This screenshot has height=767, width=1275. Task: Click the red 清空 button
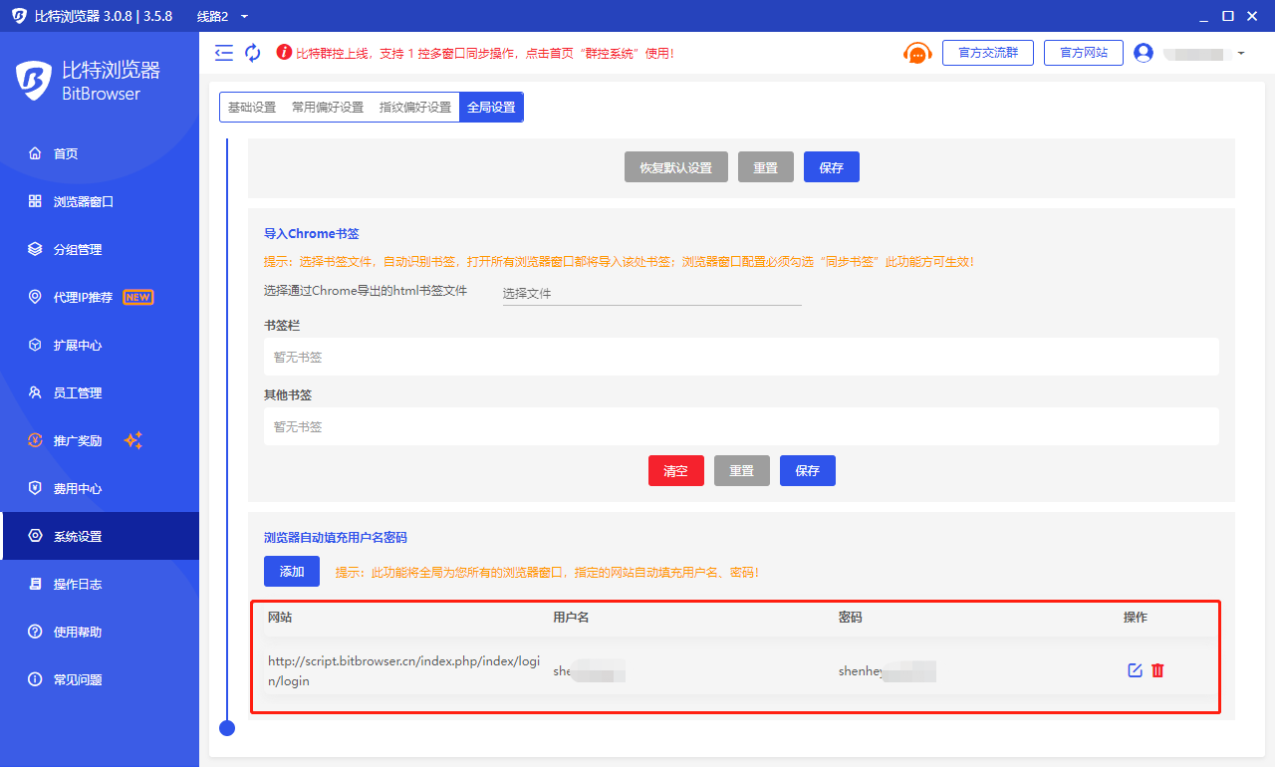pyautogui.click(x=675, y=471)
